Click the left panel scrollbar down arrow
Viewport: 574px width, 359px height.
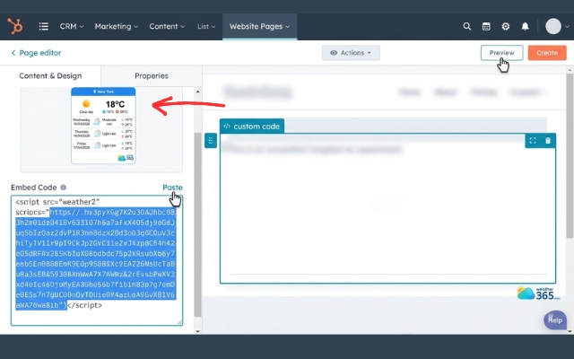[197, 331]
